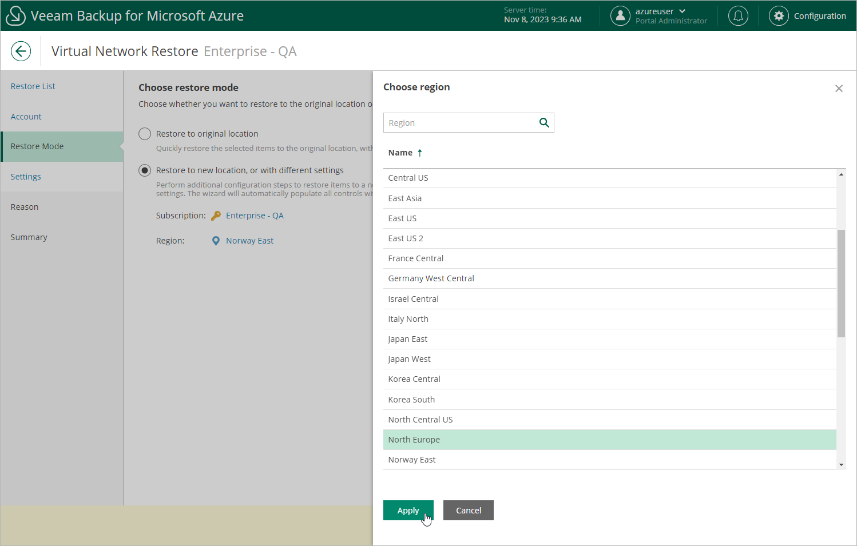Select North Central US region
This screenshot has width=857, height=546.
tap(610, 420)
